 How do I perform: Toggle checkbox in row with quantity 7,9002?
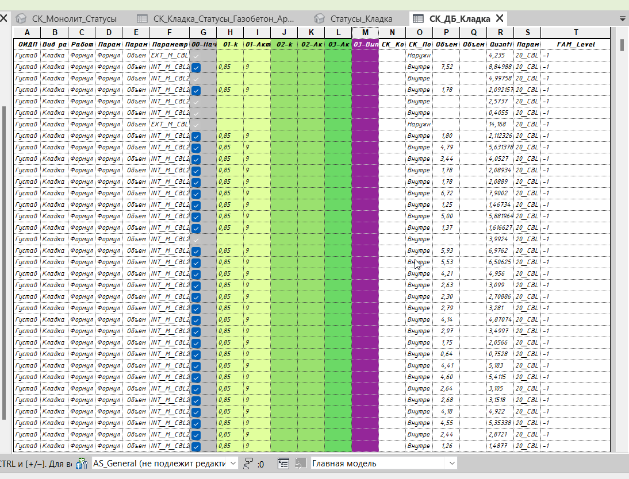[195, 194]
